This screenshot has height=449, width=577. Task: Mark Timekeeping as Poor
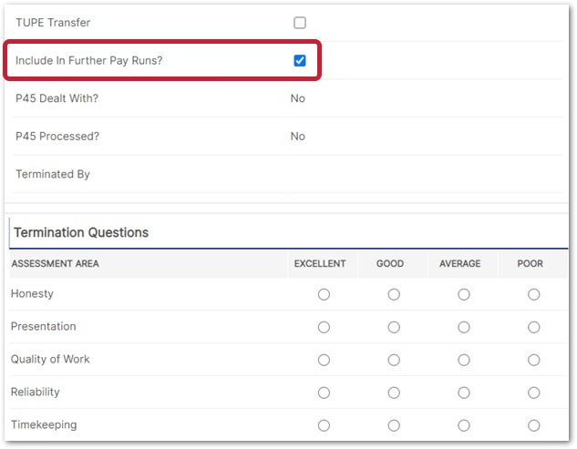(x=533, y=425)
